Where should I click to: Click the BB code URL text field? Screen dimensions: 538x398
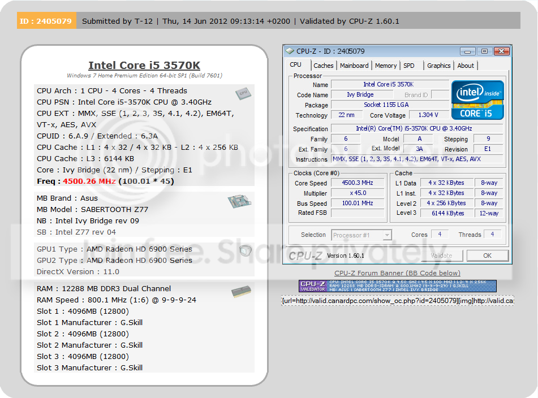point(397,301)
